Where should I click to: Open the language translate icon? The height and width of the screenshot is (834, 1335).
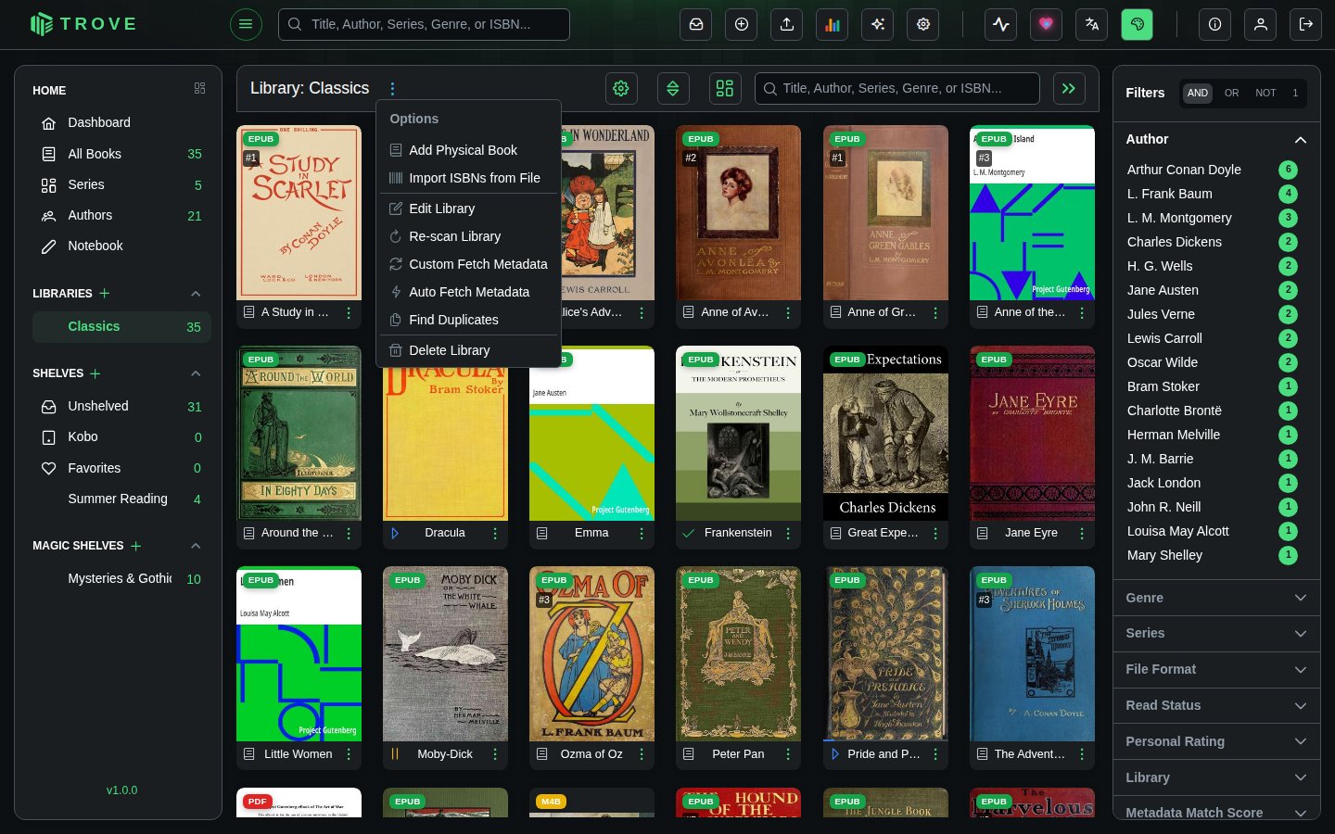click(1092, 24)
